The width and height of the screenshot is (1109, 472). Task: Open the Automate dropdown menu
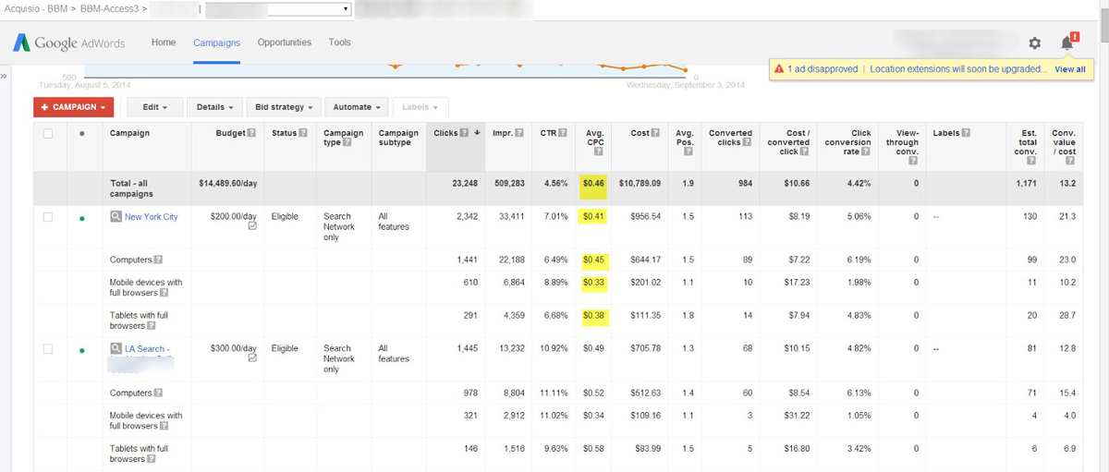[357, 107]
